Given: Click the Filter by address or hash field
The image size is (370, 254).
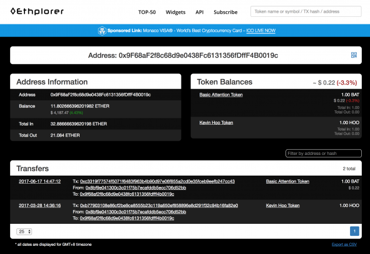Looking at the screenshot, I should point(323,154).
